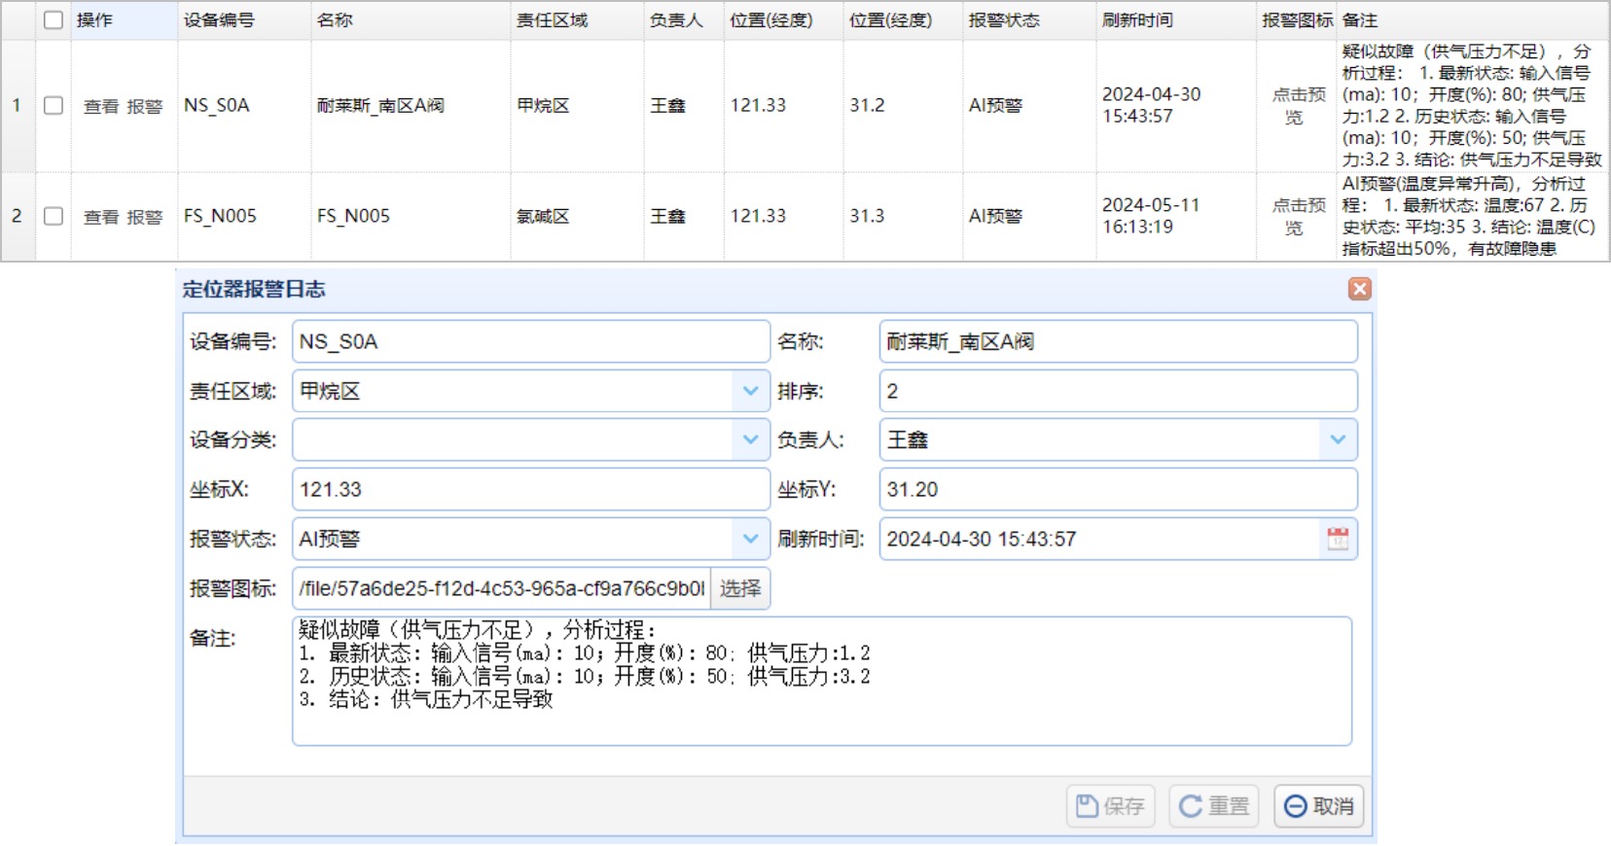Viewport: 1611px width, 846px height.
Task: Expand the 设备分类 dropdown
Action: point(750,440)
